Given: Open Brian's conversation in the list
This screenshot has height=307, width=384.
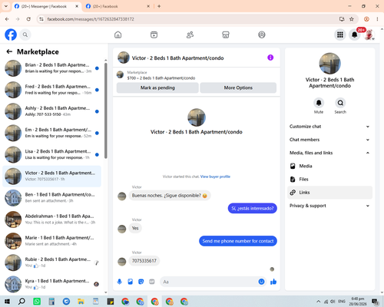Looking at the screenshot, I should pyautogui.click(x=51, y=68).
